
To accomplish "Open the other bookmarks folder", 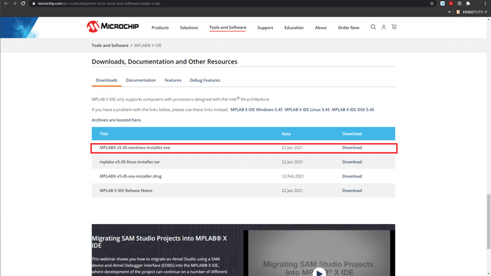I will coord(472,12).
